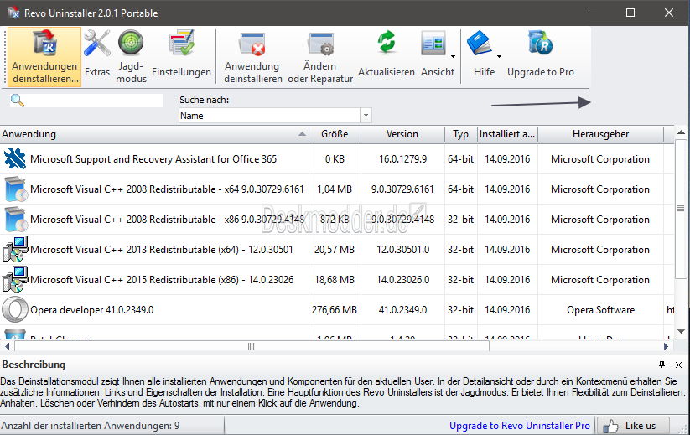Refresh list with Aktualisieren
This screenshot has height=435, width=690.
click(387, 53)
